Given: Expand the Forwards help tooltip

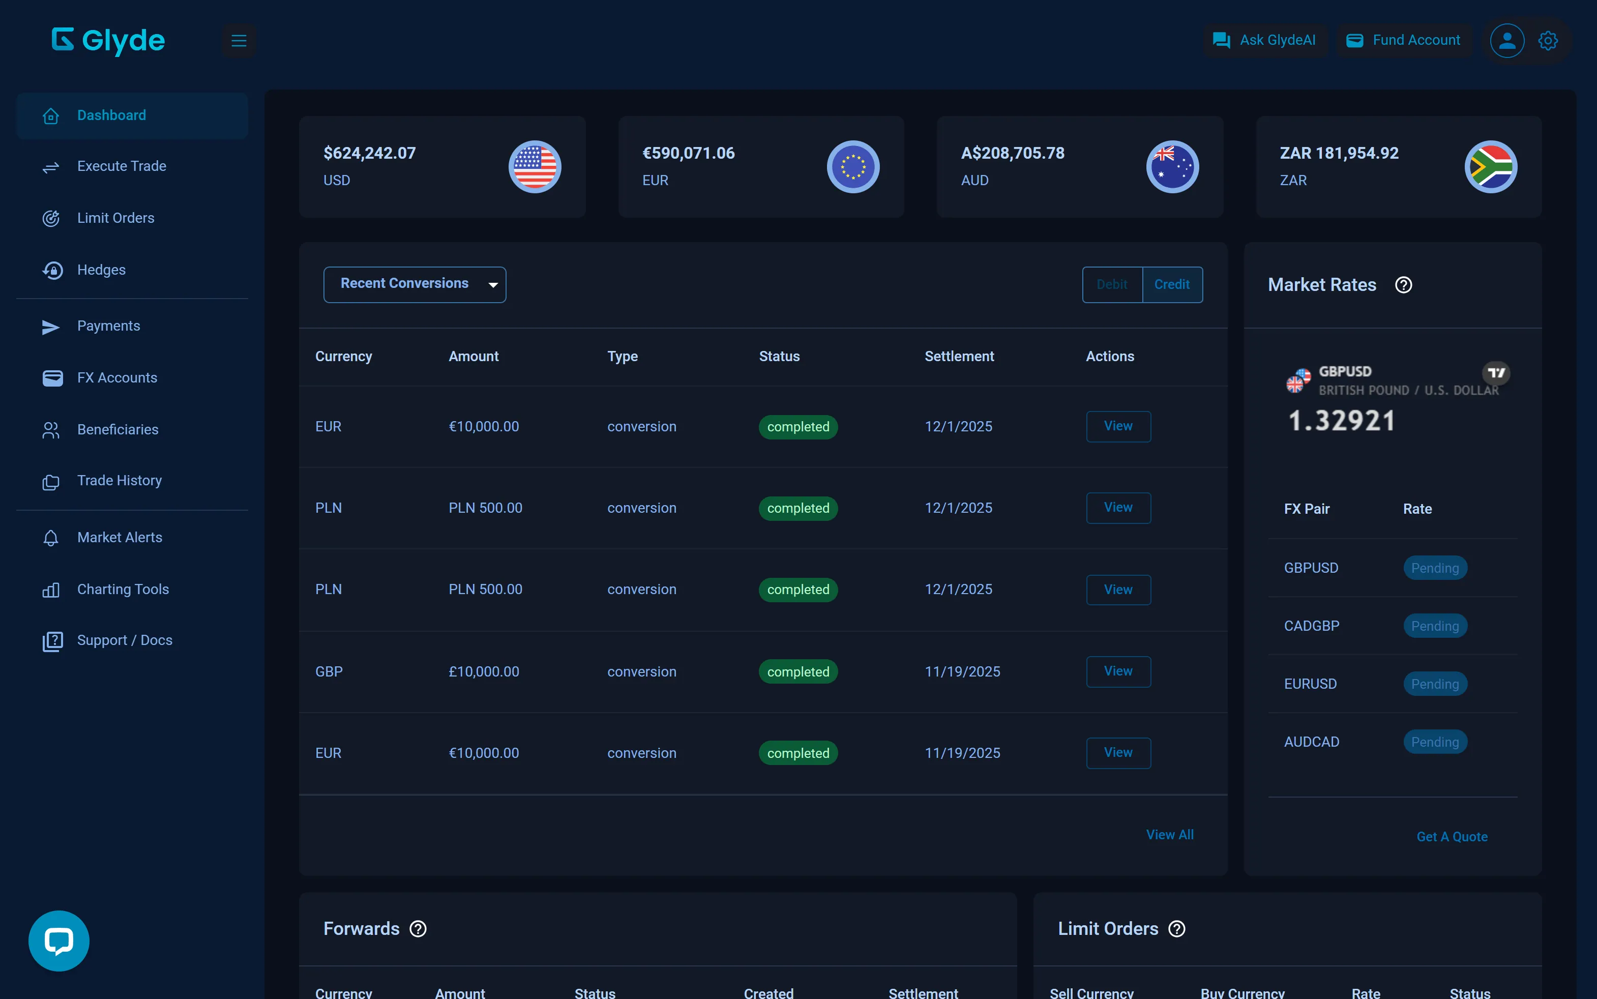Looking at the screenshot, I should point(418,928).
